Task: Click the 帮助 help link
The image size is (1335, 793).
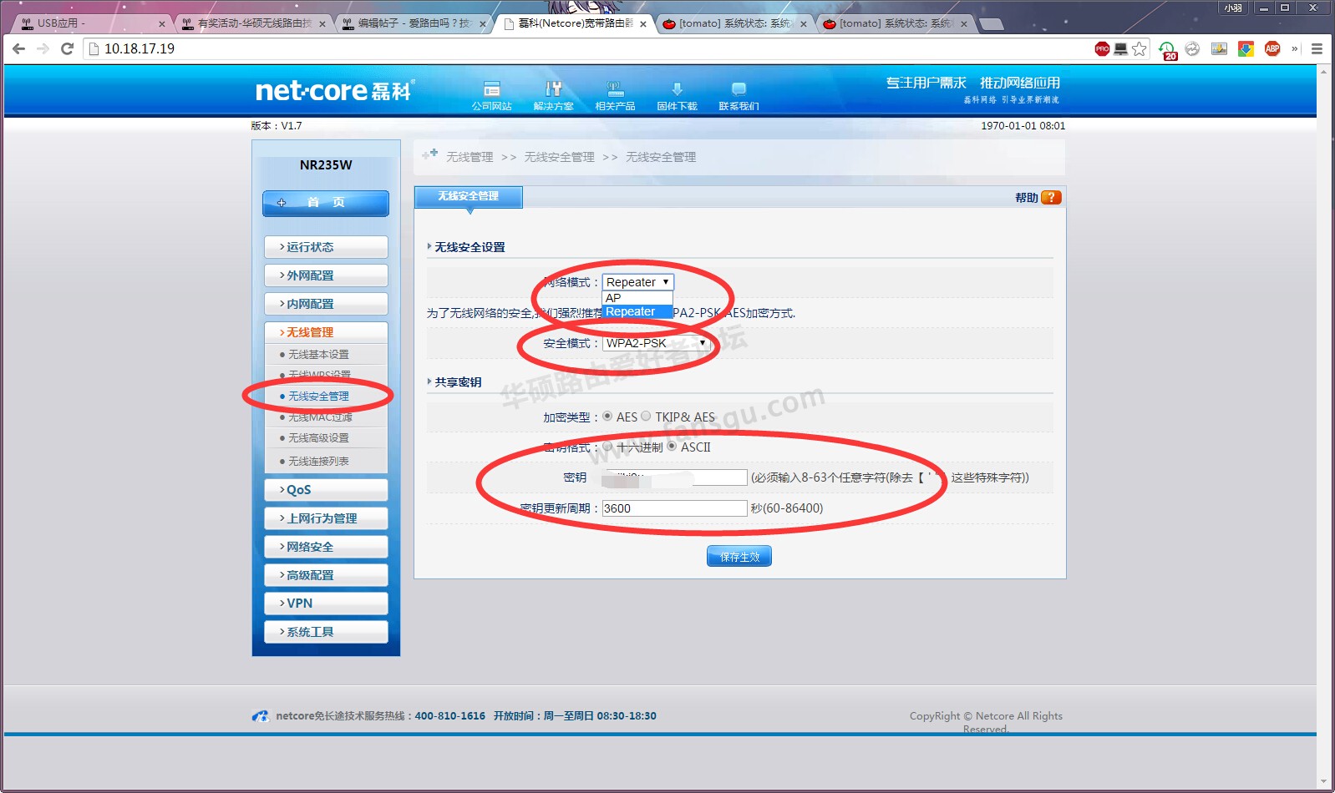Action: point(1027,198)
